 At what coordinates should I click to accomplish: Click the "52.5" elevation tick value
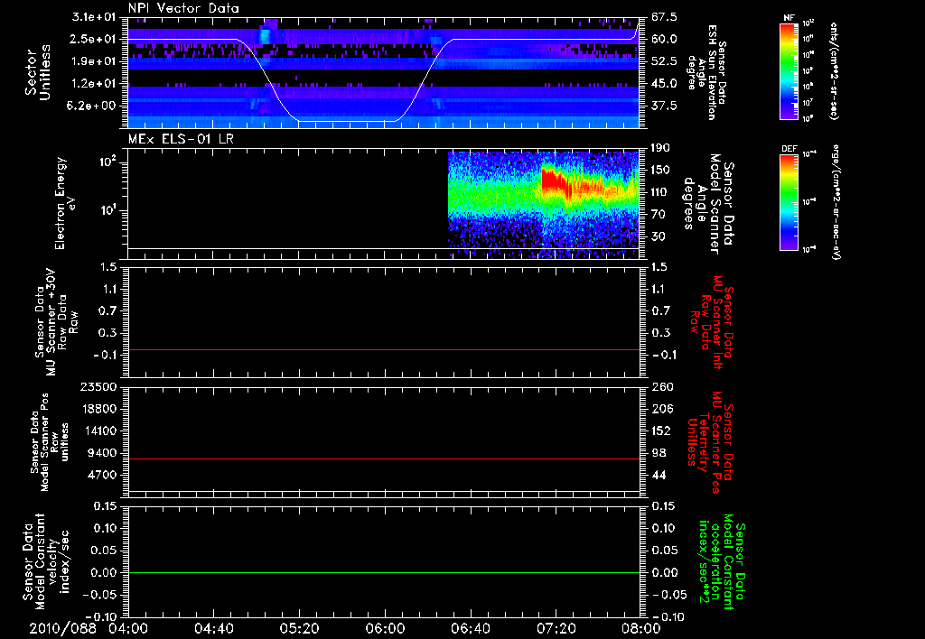[664, 61]
